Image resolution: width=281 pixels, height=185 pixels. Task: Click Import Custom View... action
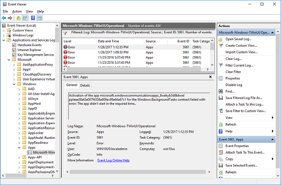241,52
